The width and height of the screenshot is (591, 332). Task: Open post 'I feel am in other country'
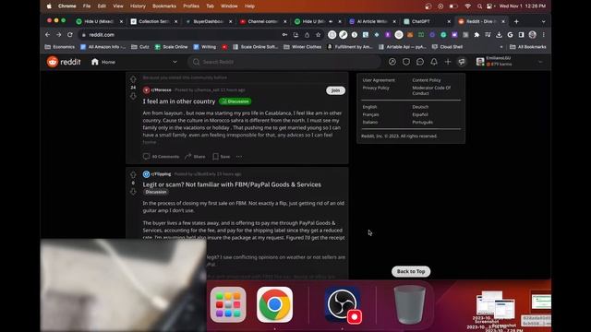tap(179, 101)
